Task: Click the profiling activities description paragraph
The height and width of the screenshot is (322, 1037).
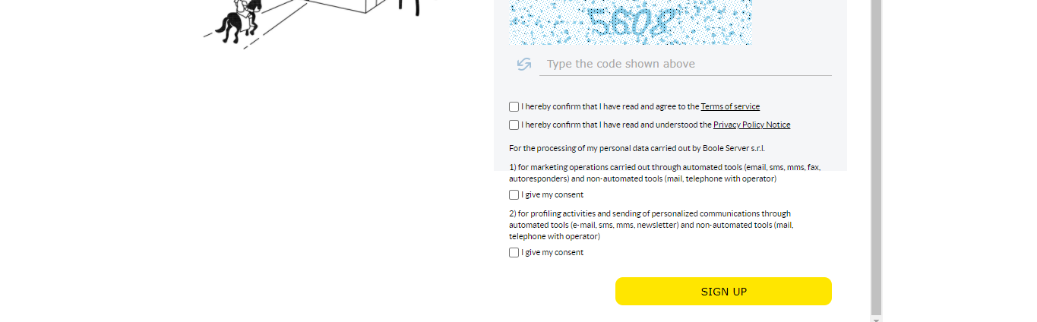Action: pos(651,225)
